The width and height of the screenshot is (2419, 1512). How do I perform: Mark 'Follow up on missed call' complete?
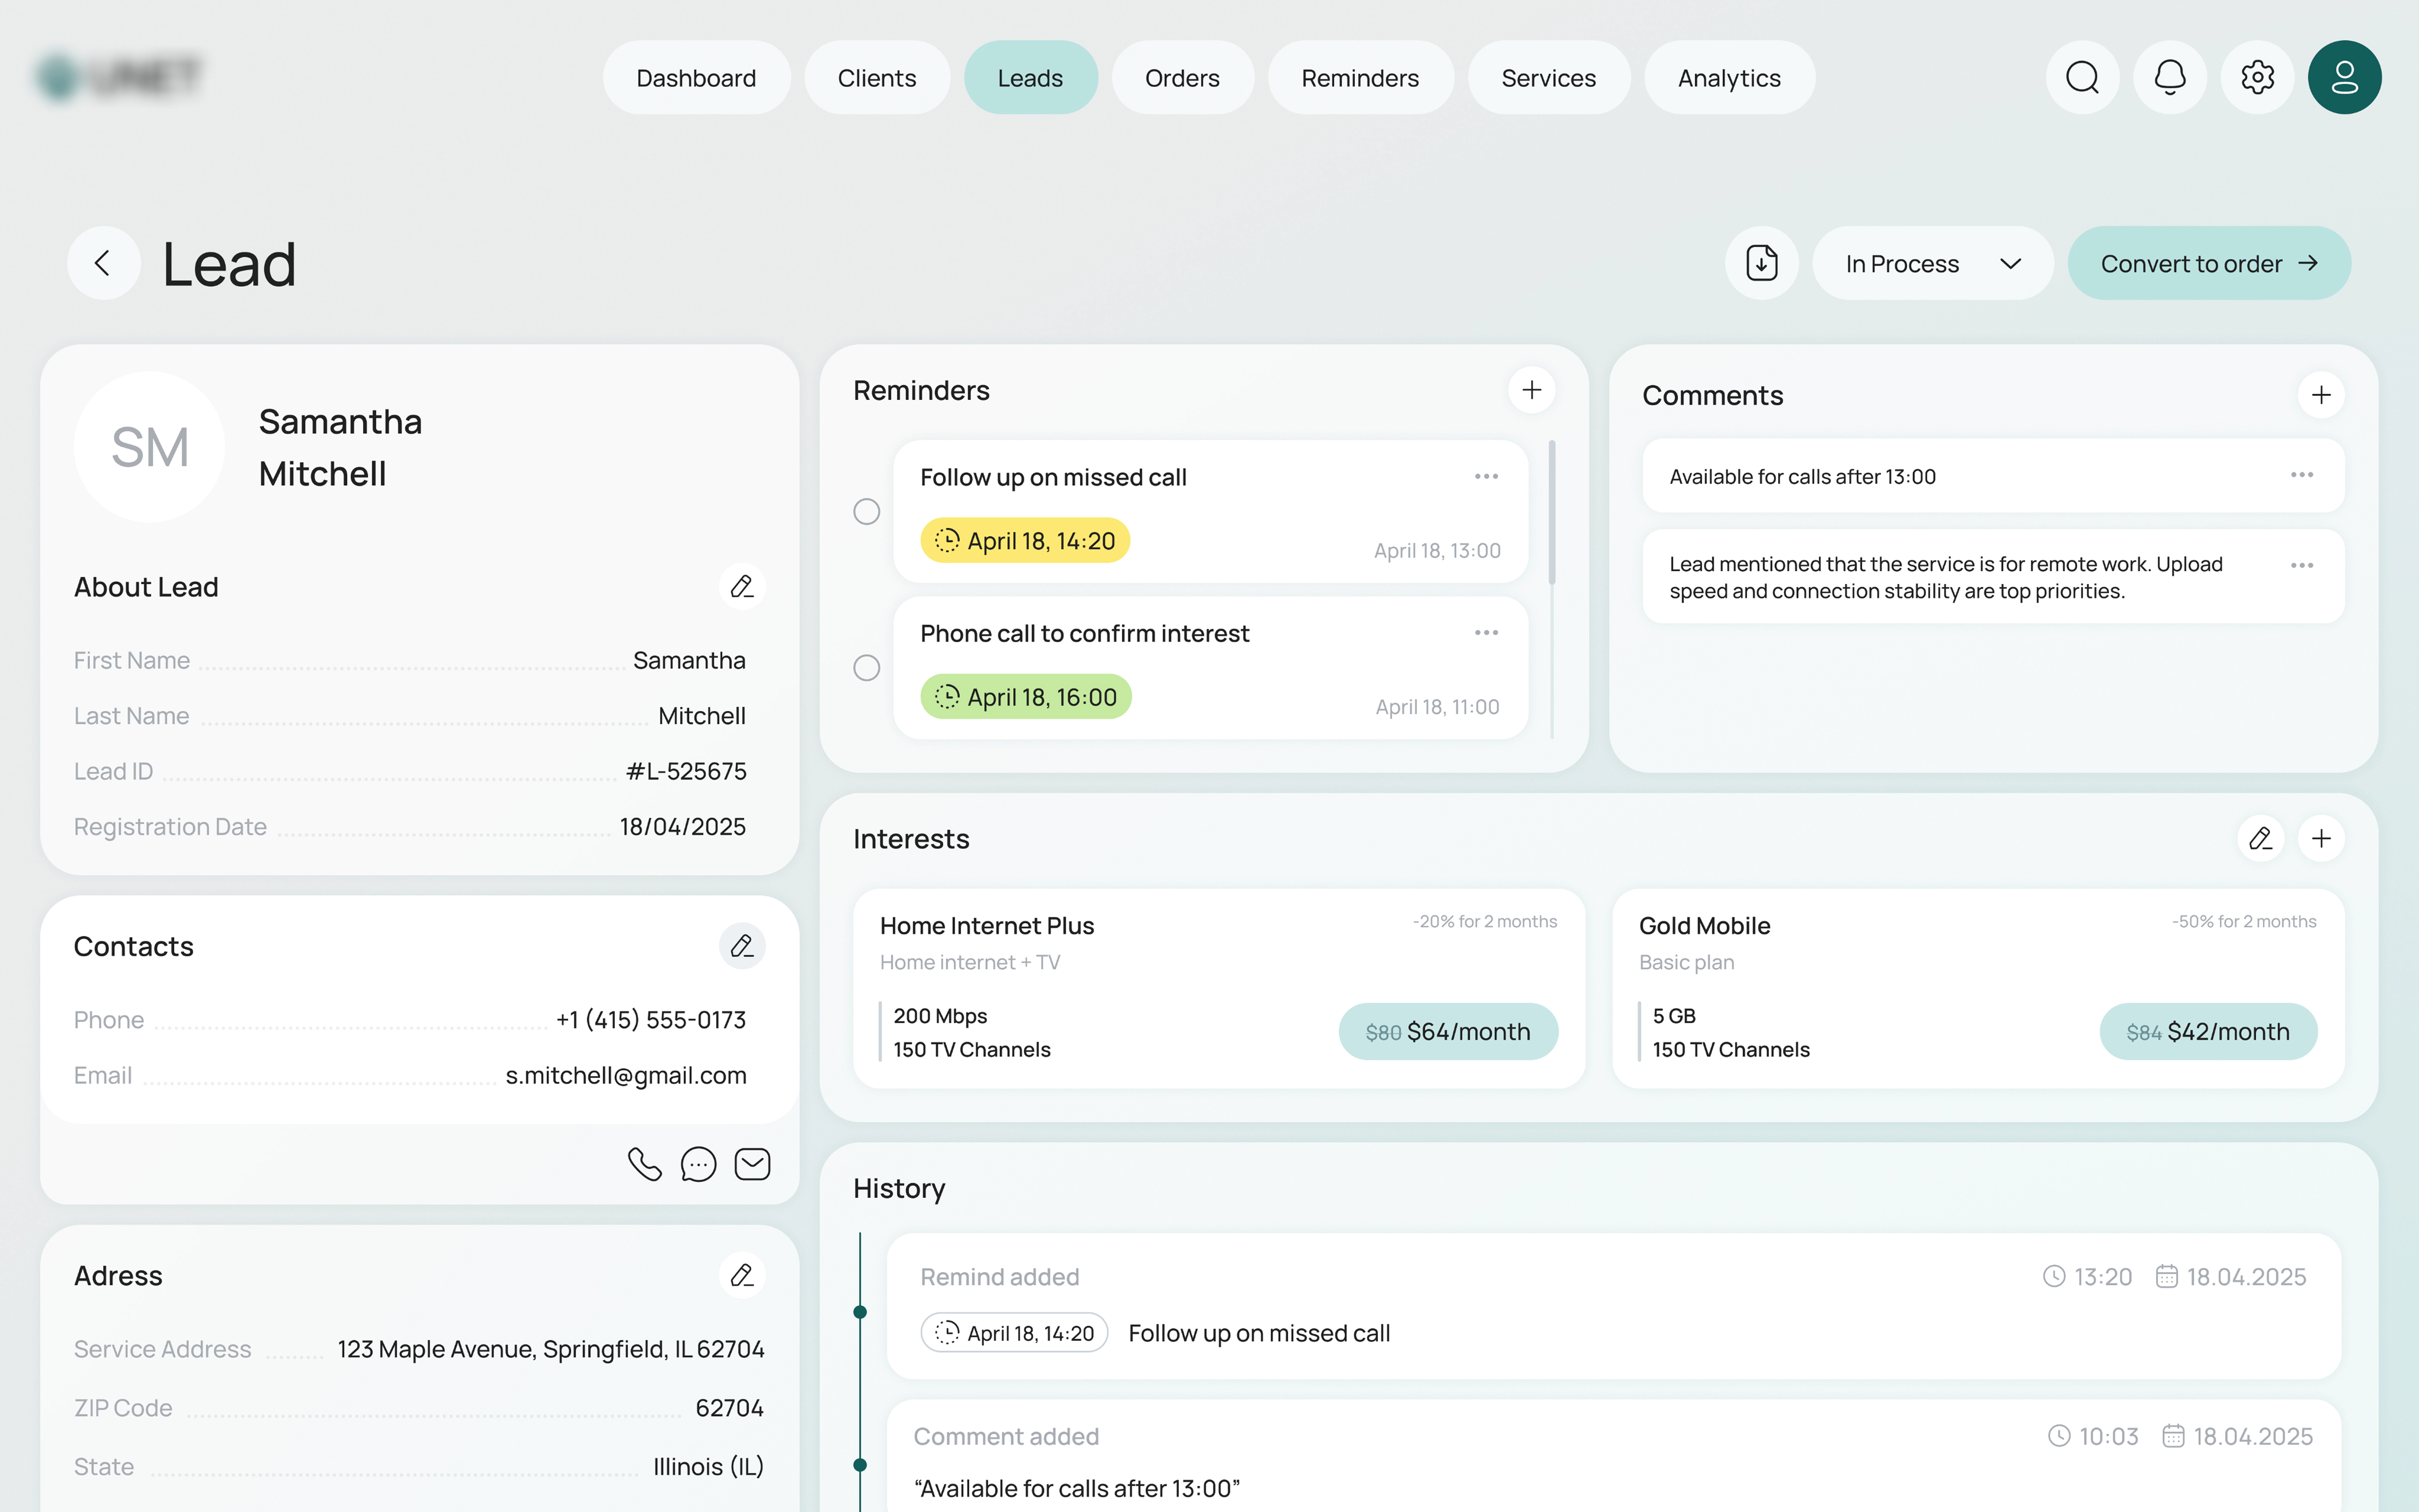point(867,511)
